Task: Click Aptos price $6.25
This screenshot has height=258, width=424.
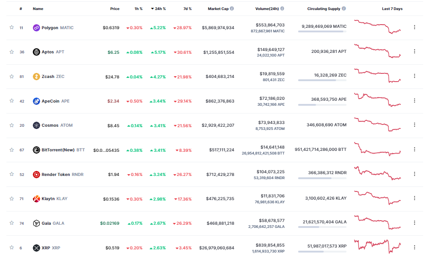Action: tap(114, 52)
